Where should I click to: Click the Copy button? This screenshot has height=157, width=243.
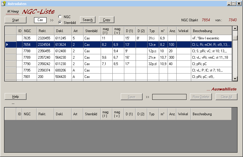click(x=107, y=20)
